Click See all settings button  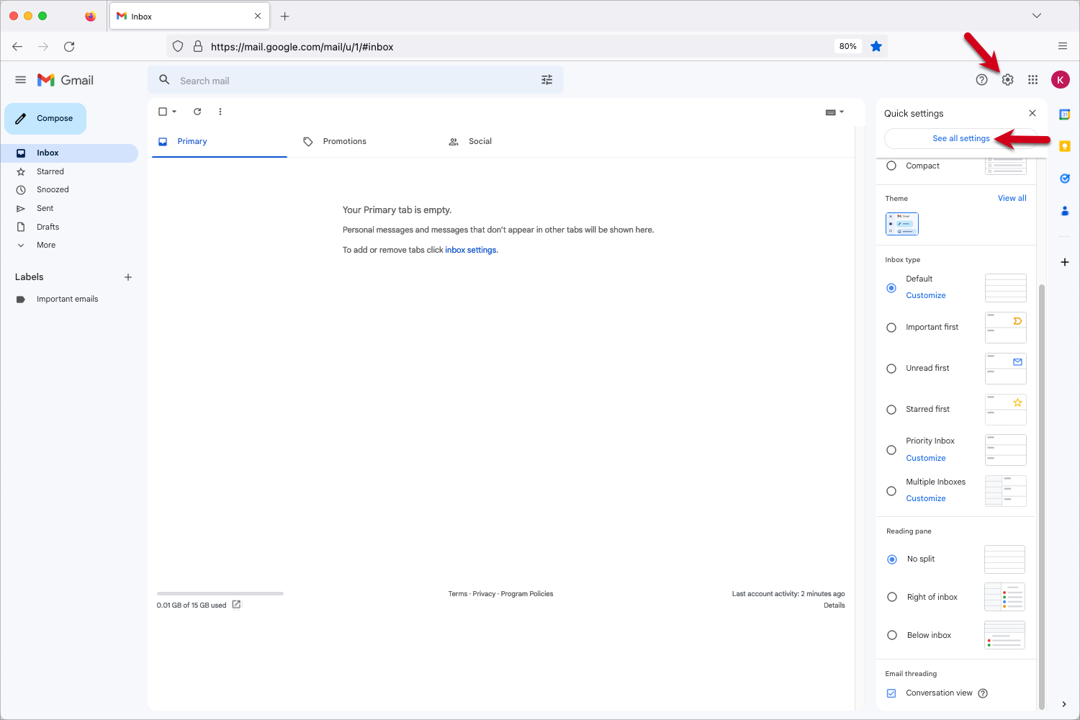tap(960, 138)
